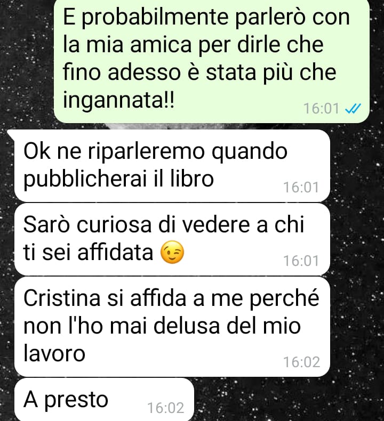Tap the incoming bubble tail at top-left of 'Ok ne riparleremo'
The image size is (384, 421).
pyautogui.click(x=11, y=133)
